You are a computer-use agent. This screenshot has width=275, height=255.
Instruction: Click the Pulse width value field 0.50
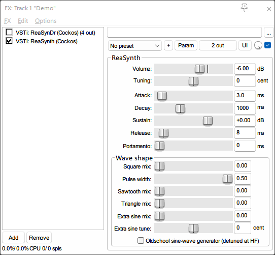point(243,179)
